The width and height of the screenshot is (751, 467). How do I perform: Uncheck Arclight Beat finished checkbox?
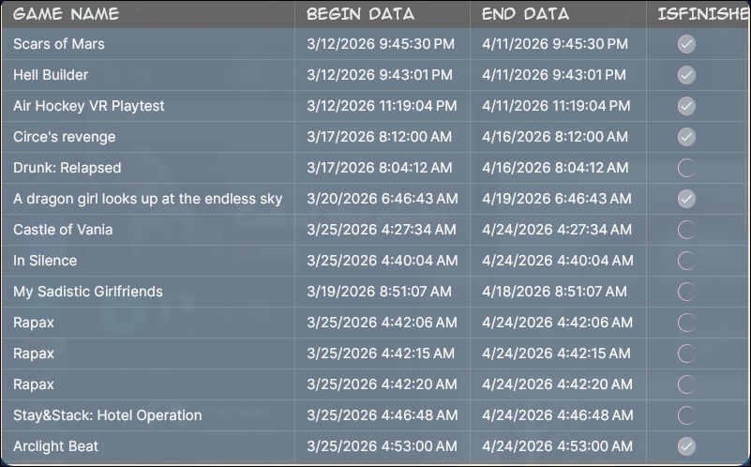[686, 446]
